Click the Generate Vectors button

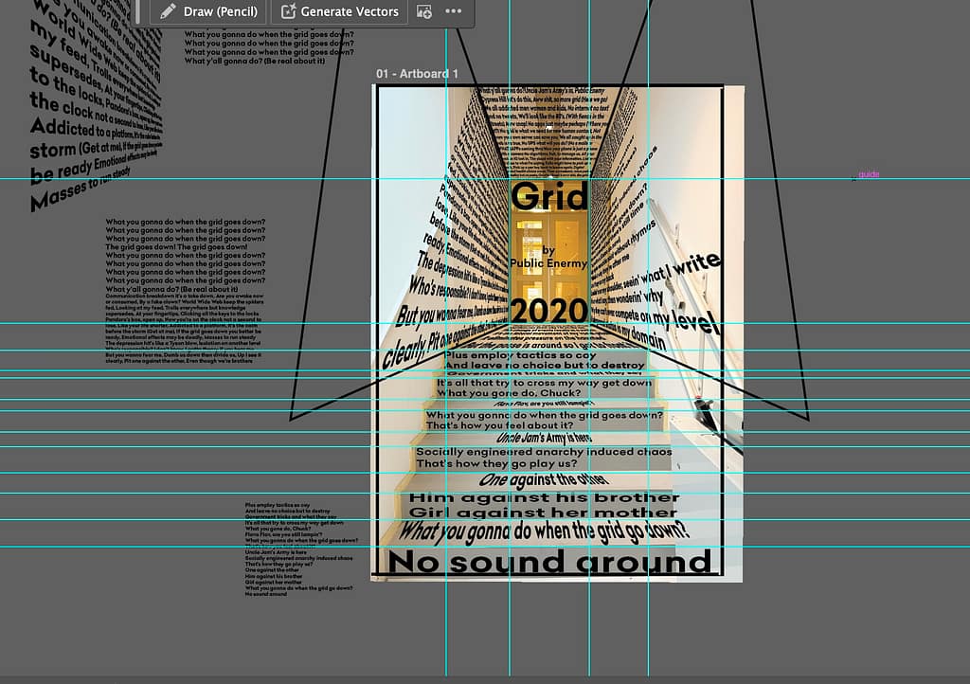340,11
